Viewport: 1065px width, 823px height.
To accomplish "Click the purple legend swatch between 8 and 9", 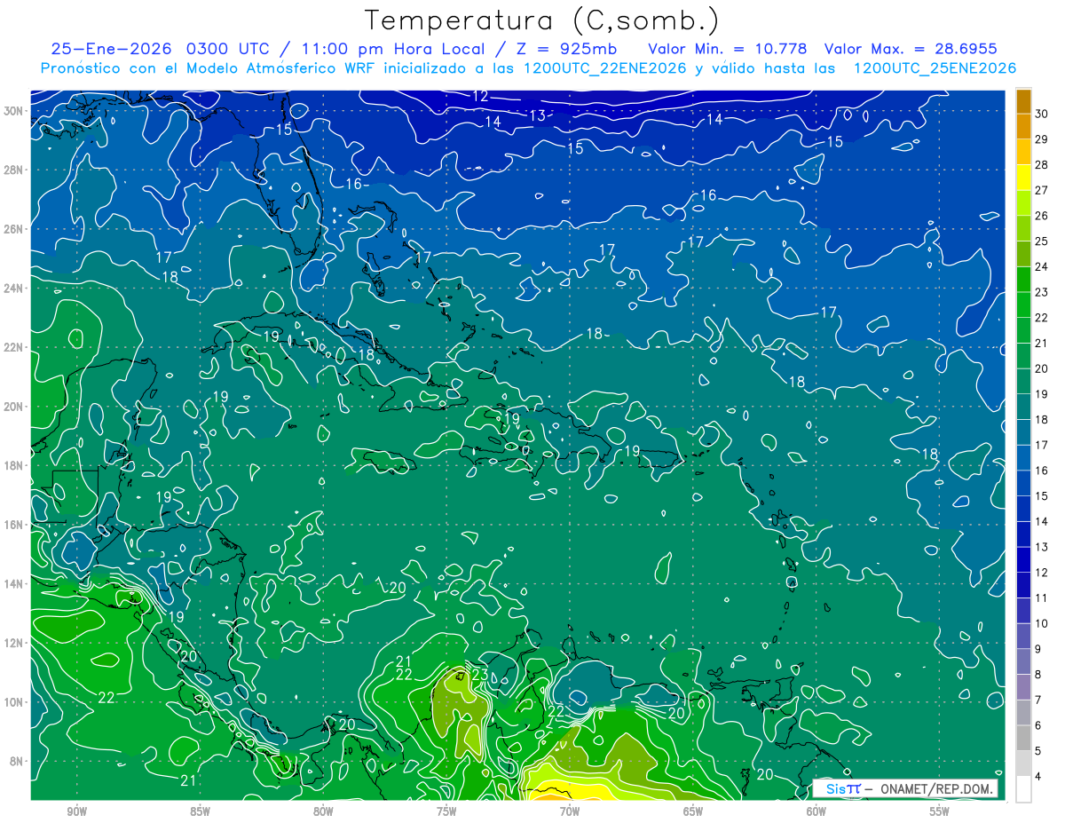I will (1023, 661).
